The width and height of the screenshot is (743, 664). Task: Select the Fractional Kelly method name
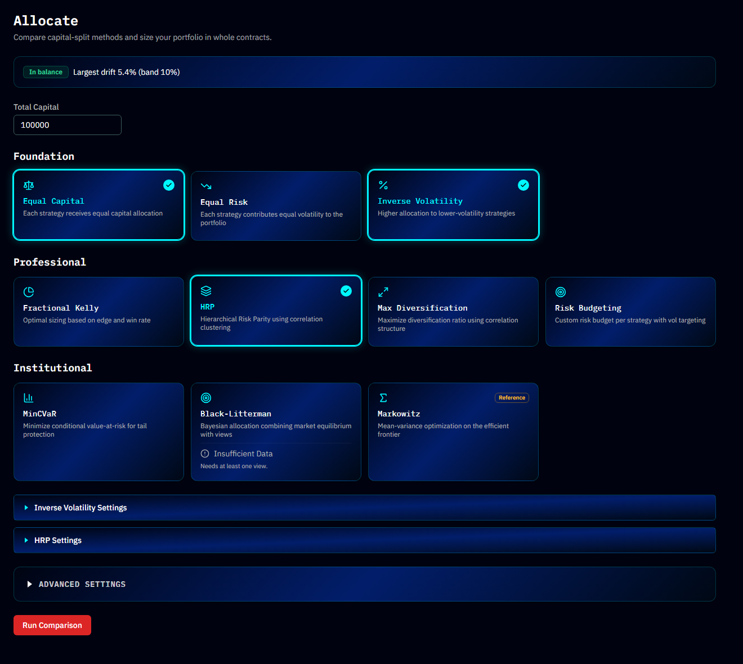[x=61, y=308]
